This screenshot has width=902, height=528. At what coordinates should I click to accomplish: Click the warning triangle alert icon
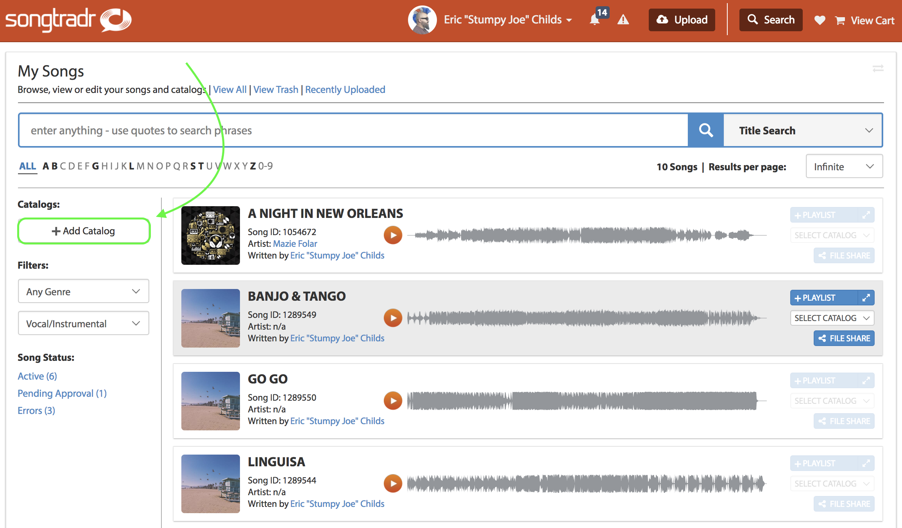[x=623, y=20]
